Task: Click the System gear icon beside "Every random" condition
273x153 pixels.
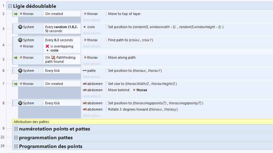Action: click(20, 27)
